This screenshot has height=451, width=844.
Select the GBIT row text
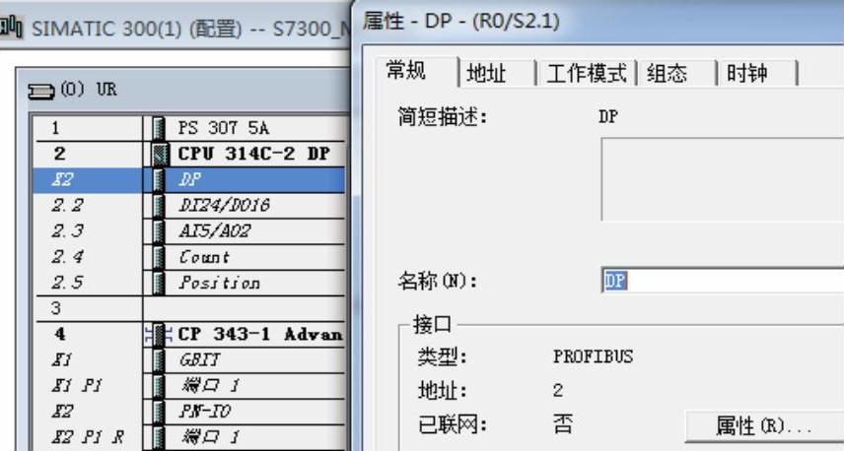(200, 360)
